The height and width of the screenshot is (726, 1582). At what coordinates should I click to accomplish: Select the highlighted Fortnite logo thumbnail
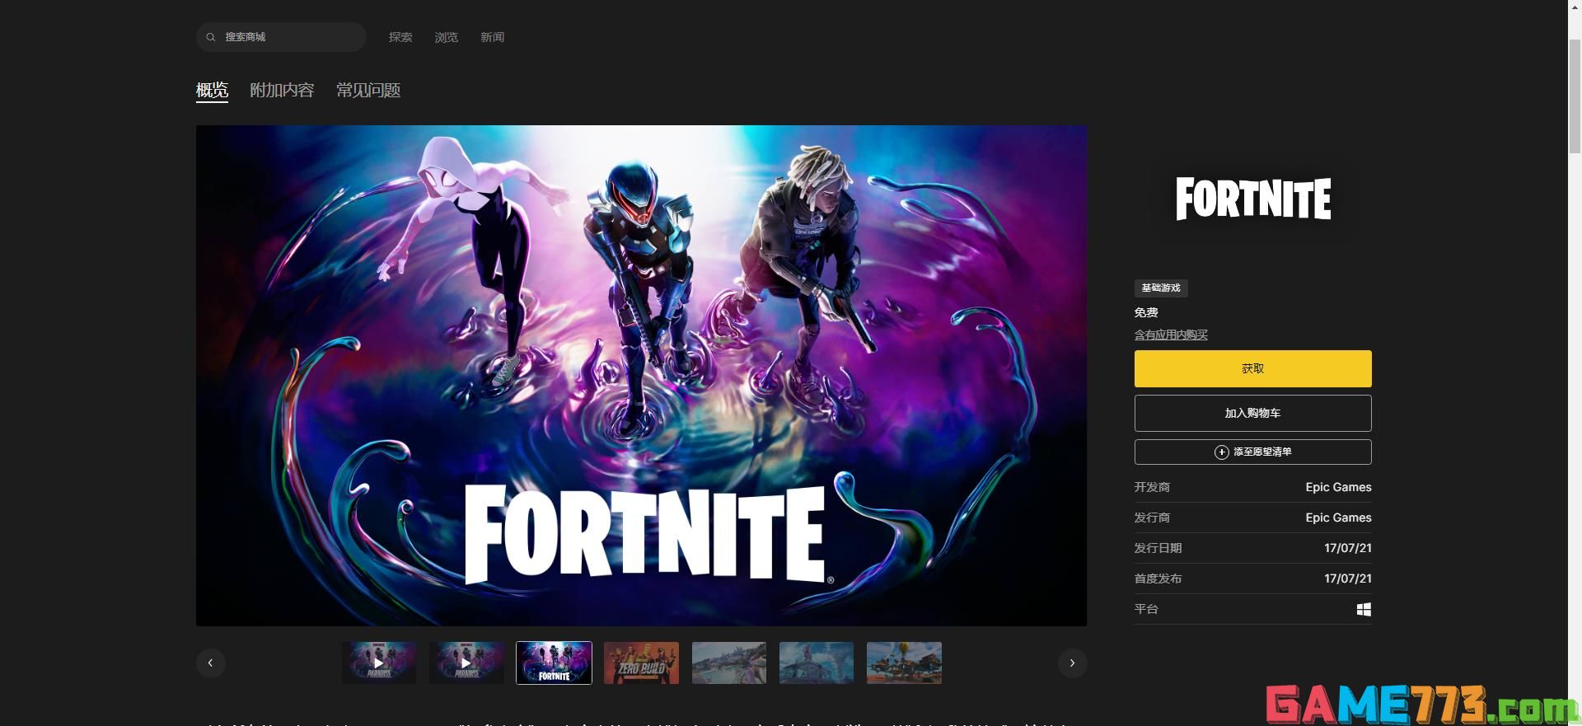click(x=554, y=663)
